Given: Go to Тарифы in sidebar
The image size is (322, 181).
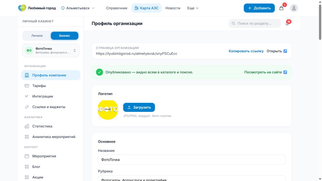Looking at the screenshot, I should tap(51, 86).
